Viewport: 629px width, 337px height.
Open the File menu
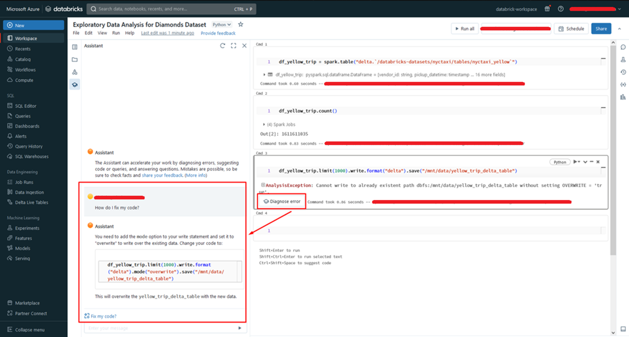click(x=76, y=33)
